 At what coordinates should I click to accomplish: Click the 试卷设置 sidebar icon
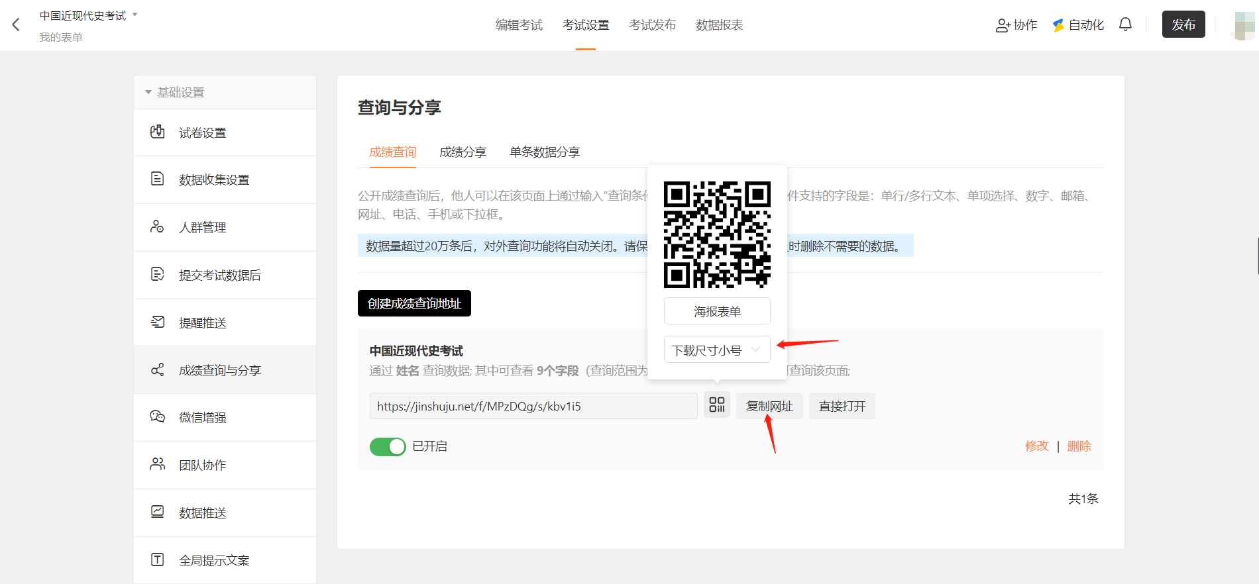pyautogui.click(x=157, y=132)
